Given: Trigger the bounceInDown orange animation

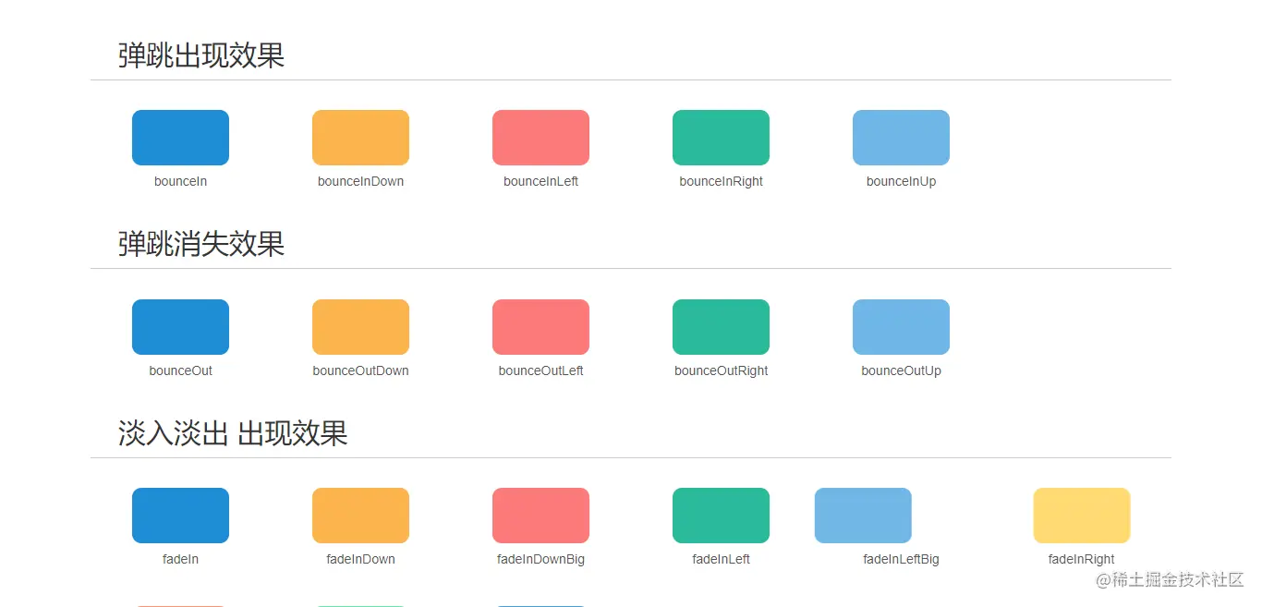Looking at the screenshot, I should (360, 137).
